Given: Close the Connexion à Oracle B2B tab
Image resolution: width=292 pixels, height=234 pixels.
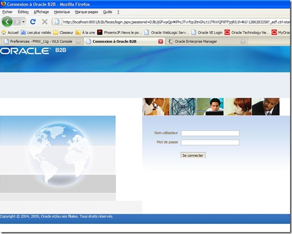Looking at the screenshot, I should click(x=160, y=42).
